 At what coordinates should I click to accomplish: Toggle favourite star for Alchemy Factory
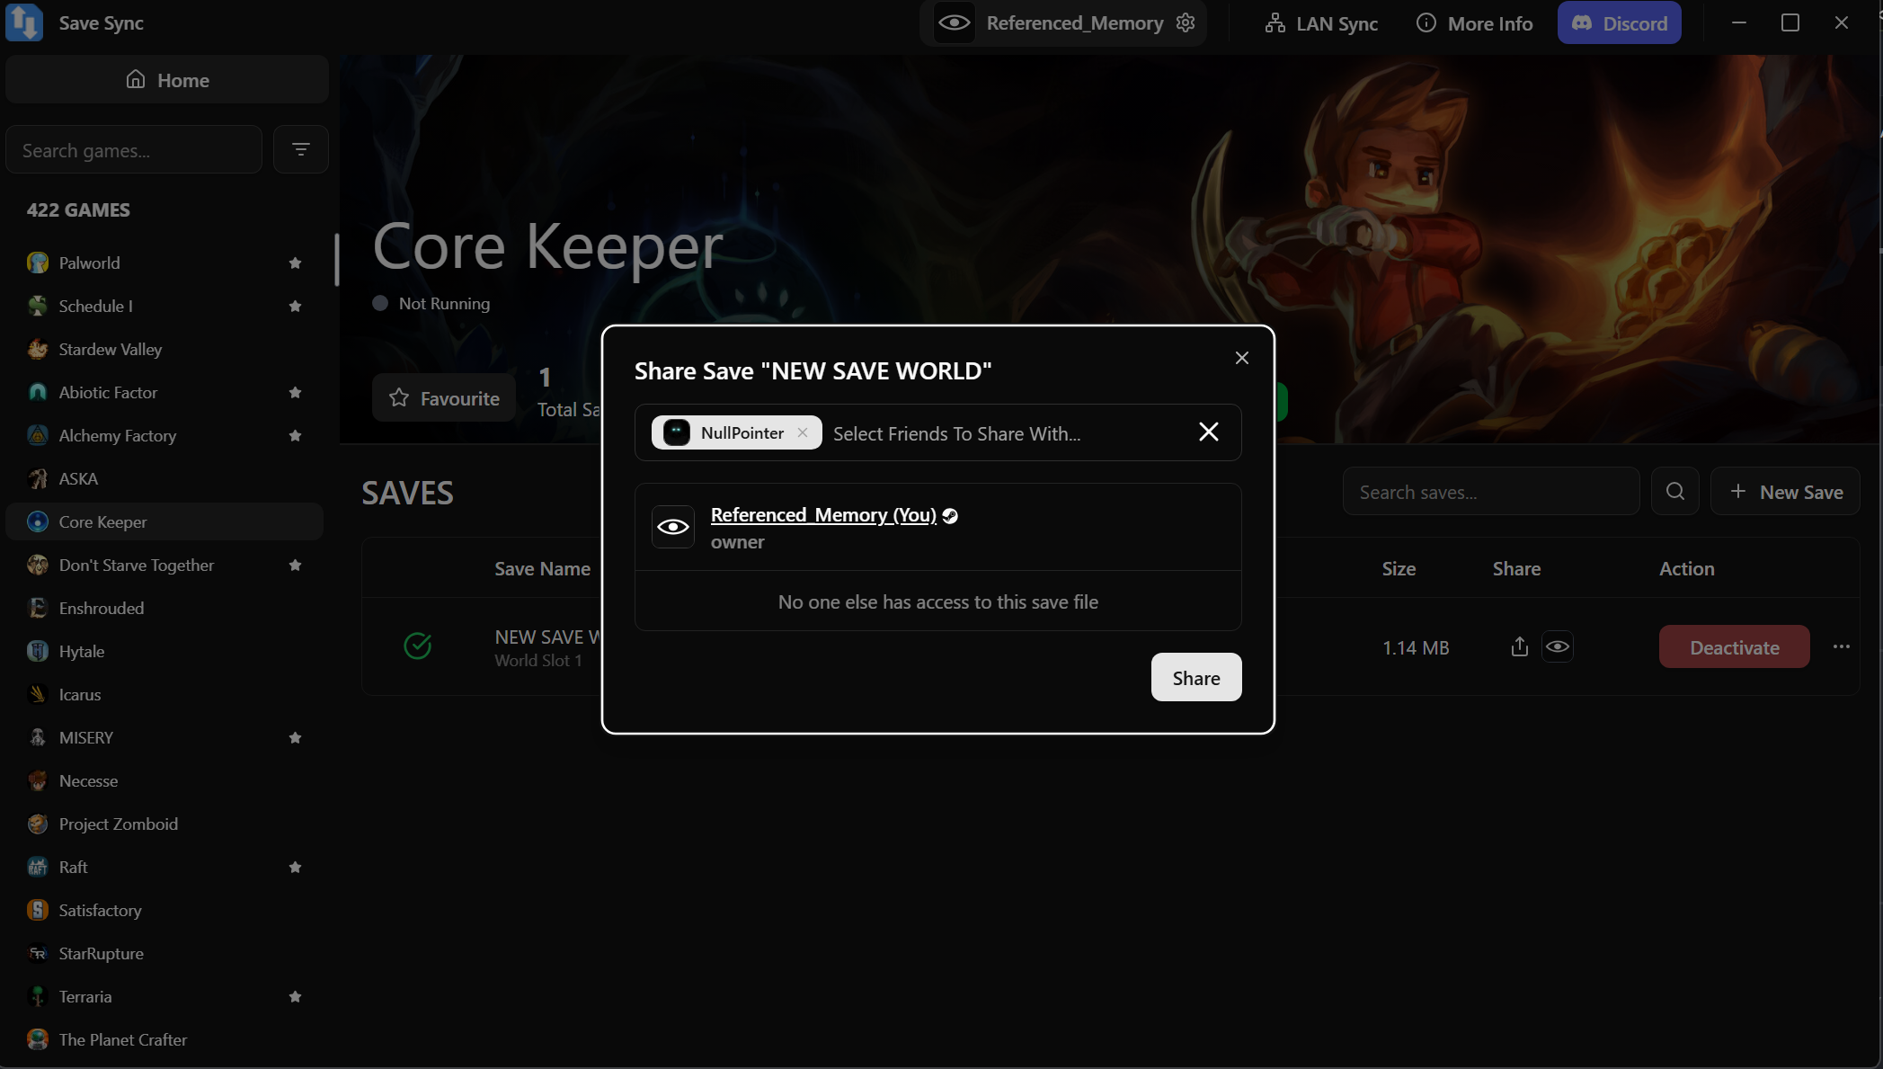click(x=295, y=435)
